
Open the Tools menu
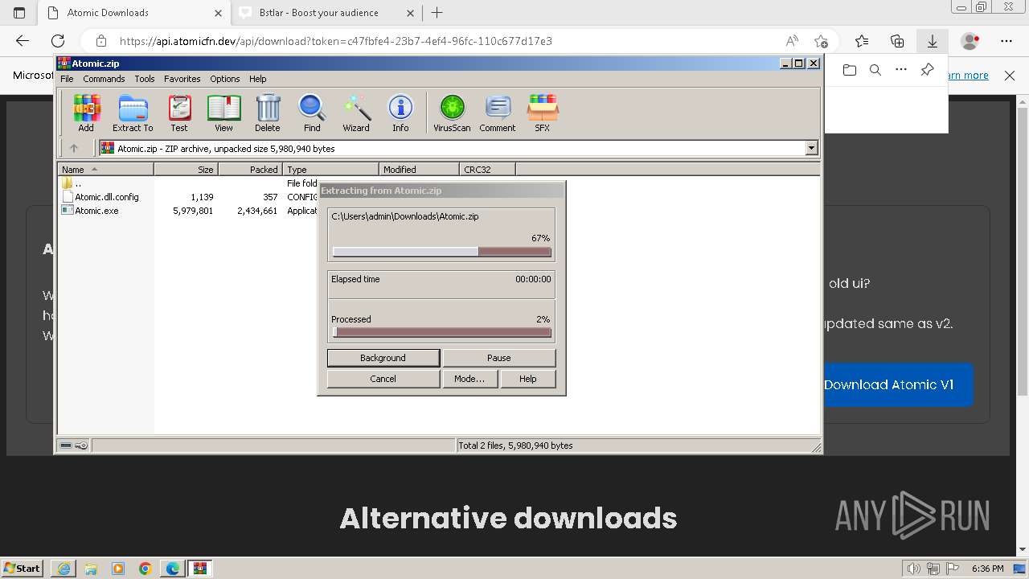tap(145, 79)
